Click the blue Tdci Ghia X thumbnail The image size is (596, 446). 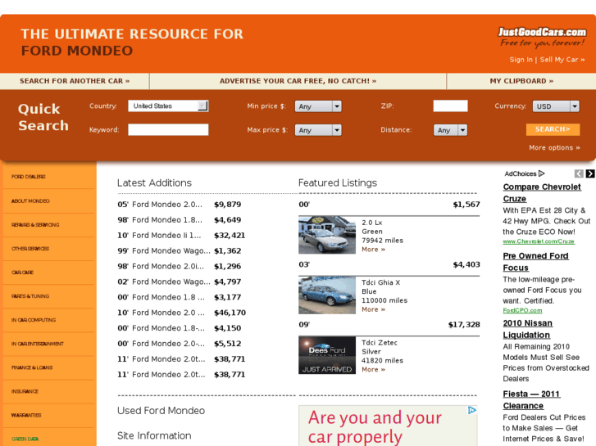327,295
